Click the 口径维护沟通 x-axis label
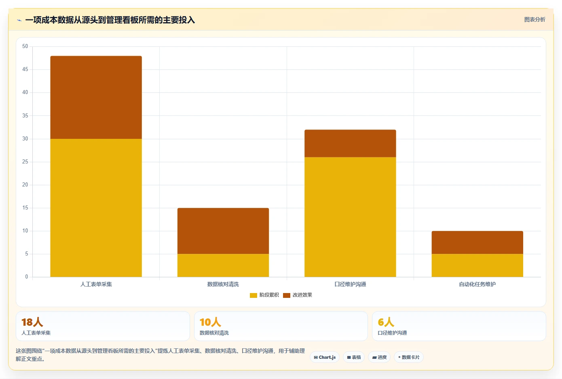Screen dimensions: 562x379 350,284
